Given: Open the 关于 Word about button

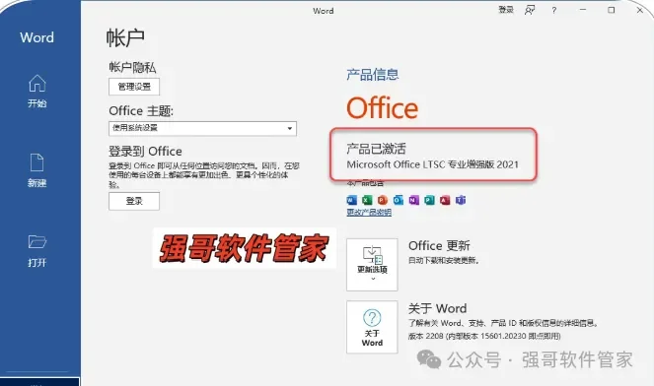Looking at the screenshot, I should [372, 327].
